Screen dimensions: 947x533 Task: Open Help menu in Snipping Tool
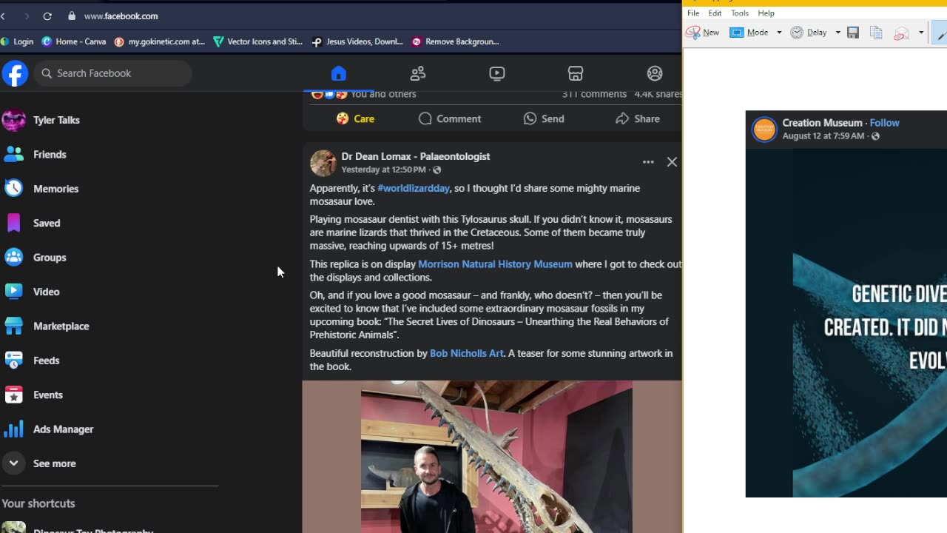coord(766,13)
